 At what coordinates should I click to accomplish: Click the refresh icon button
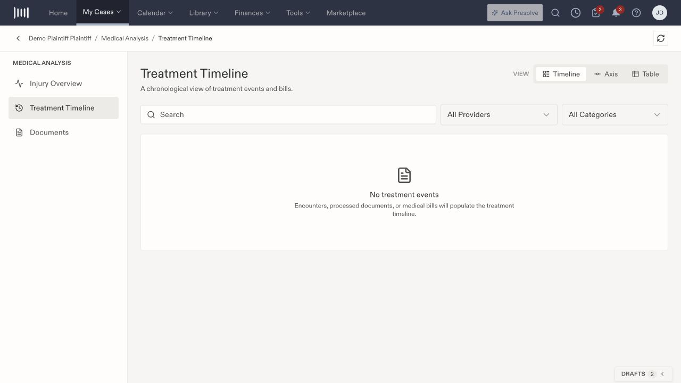(661, 38)
